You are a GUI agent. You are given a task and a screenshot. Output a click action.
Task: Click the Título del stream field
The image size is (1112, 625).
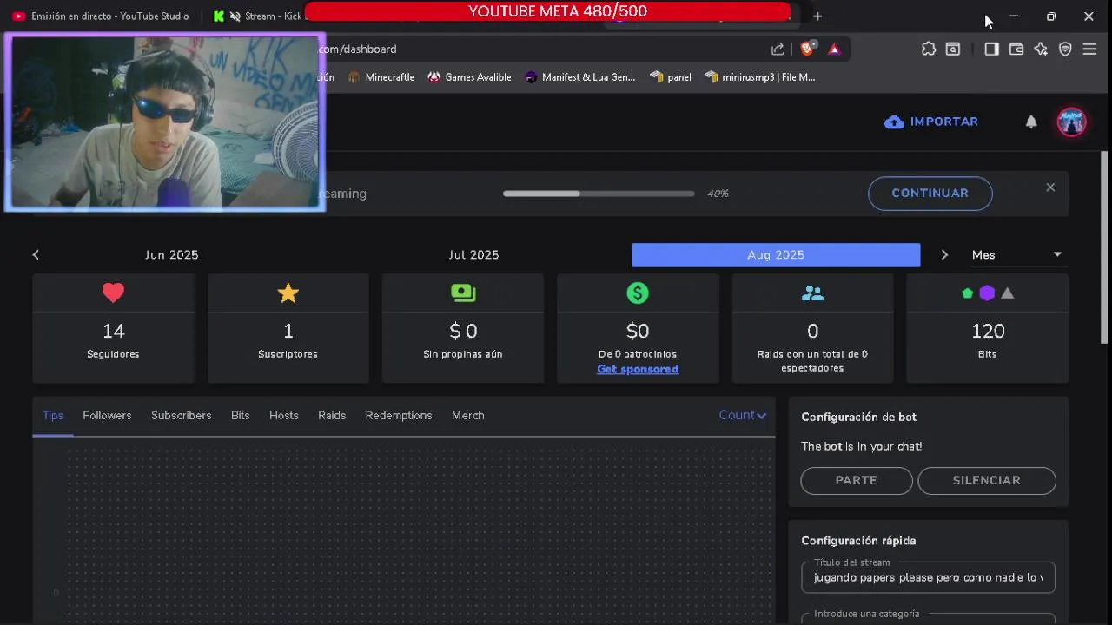point(928,577)
